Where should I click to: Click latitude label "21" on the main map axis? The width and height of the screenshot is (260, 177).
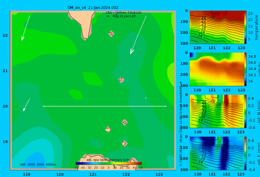tap(5, 71)
